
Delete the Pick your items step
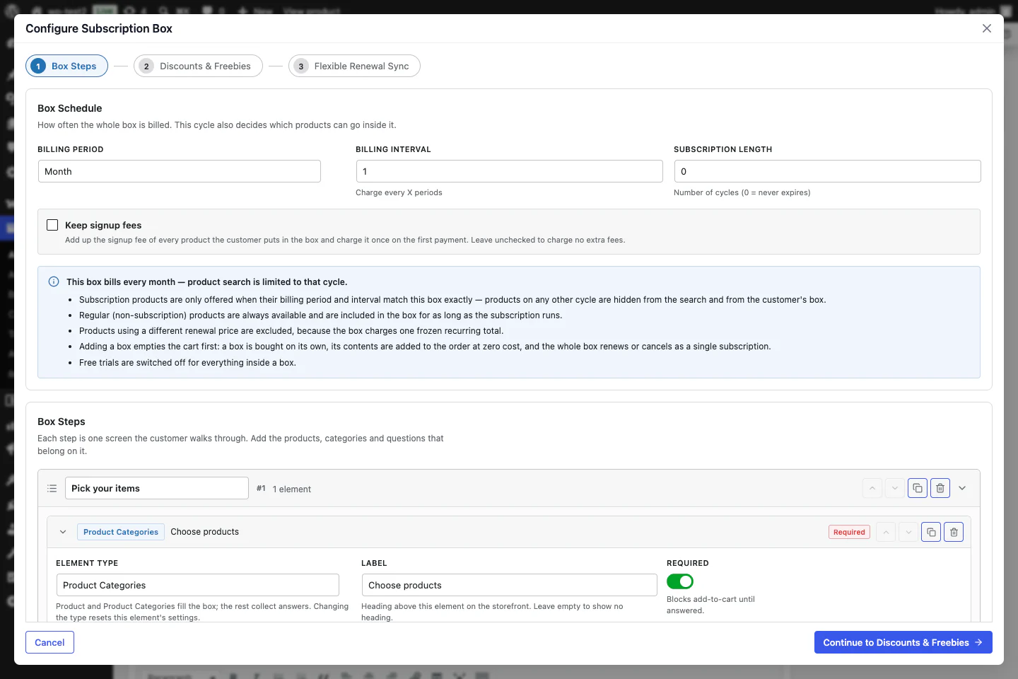pos(940,488)
